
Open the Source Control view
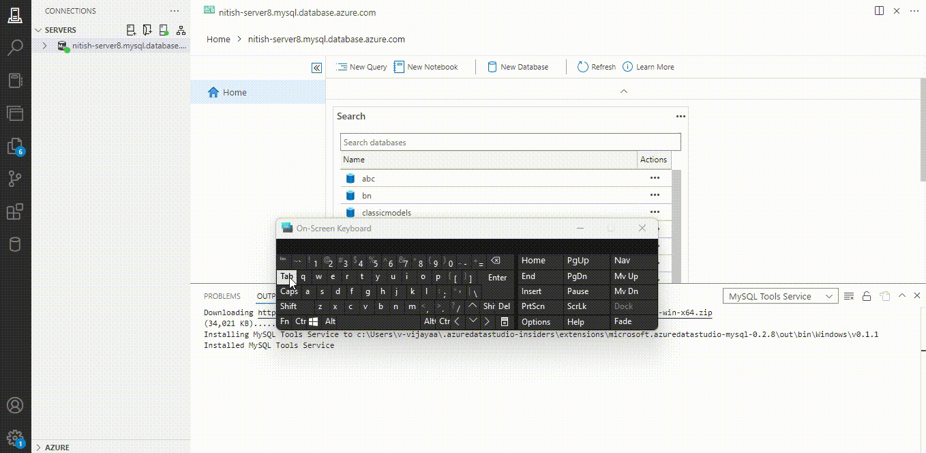(15, 179)
